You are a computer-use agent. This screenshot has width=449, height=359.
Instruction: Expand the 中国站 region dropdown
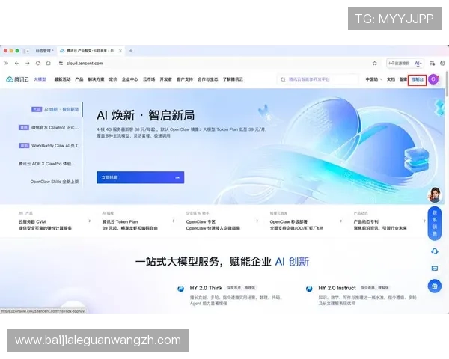tap(373, 79)
